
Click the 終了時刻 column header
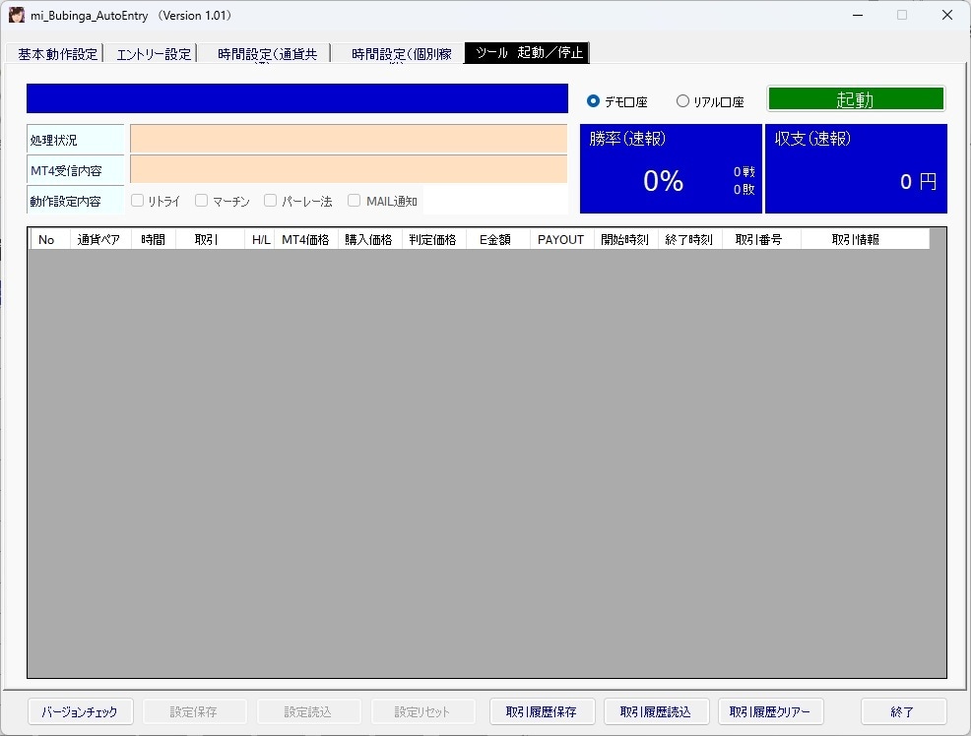[688, 239]
